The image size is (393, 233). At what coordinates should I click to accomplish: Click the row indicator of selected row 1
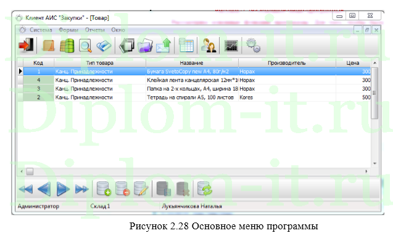click(20, 72)
